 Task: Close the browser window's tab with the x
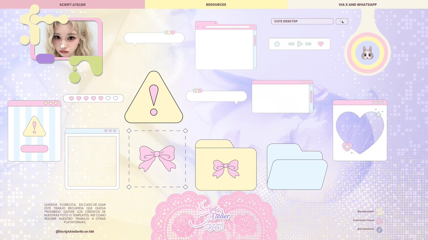tap(215, 23)
